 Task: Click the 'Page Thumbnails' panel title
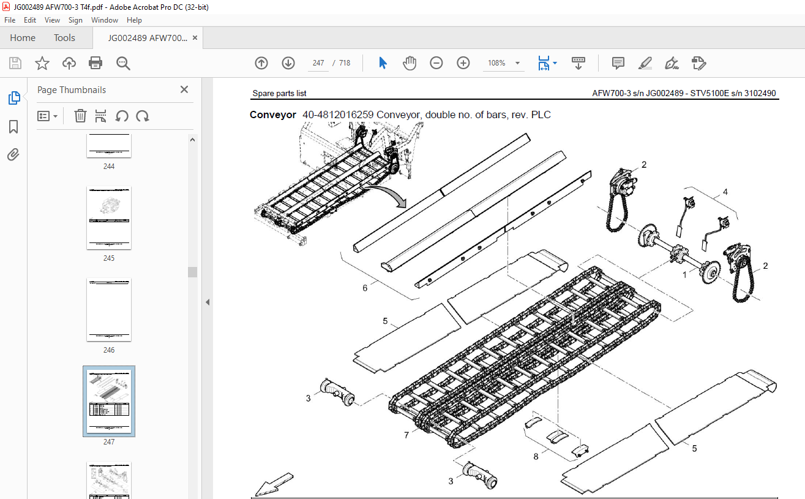click(x=72, y=90)
